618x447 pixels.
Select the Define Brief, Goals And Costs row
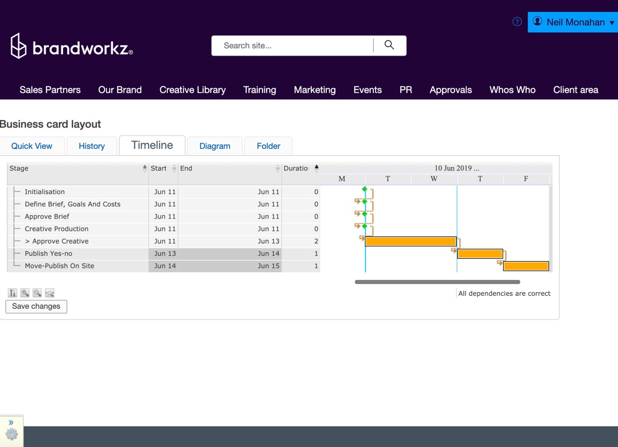(164, 204)
